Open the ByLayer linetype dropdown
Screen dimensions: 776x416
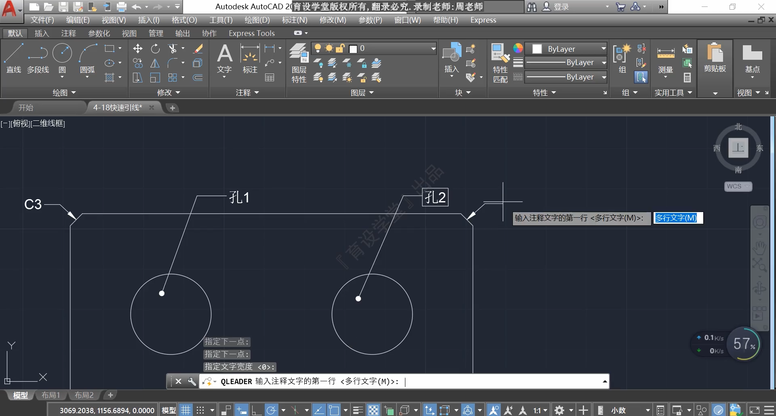[566, 77]
